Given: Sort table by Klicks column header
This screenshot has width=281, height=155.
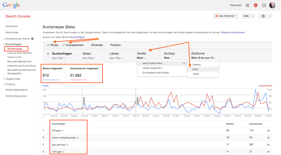Looking at the screenshot, I should click(230, 124).
